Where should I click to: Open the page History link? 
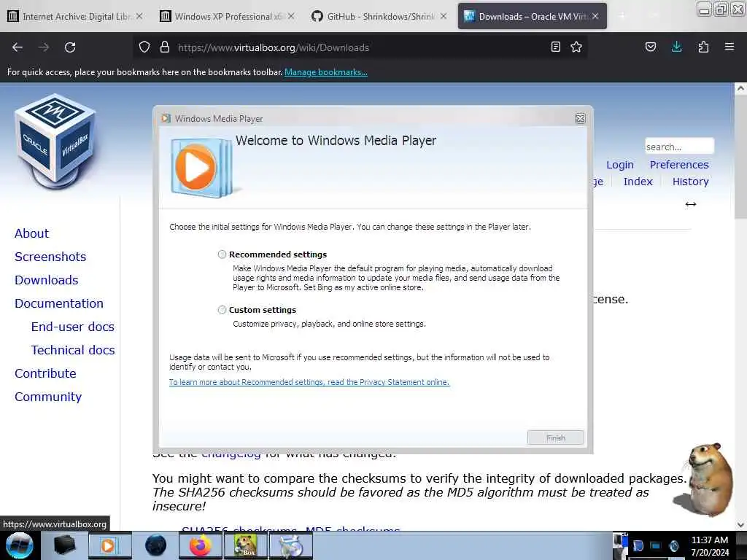[x=690, y=182]
